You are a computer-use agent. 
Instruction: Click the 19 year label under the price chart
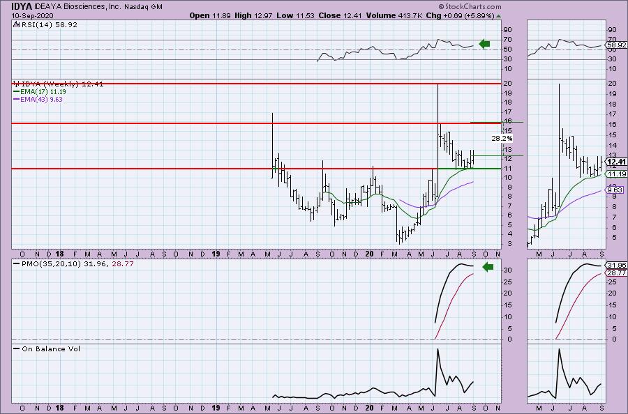[x=216, y=254]
